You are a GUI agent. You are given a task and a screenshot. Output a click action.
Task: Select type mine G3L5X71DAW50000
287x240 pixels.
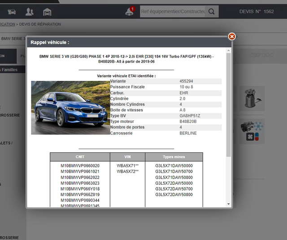pos(174,166)
